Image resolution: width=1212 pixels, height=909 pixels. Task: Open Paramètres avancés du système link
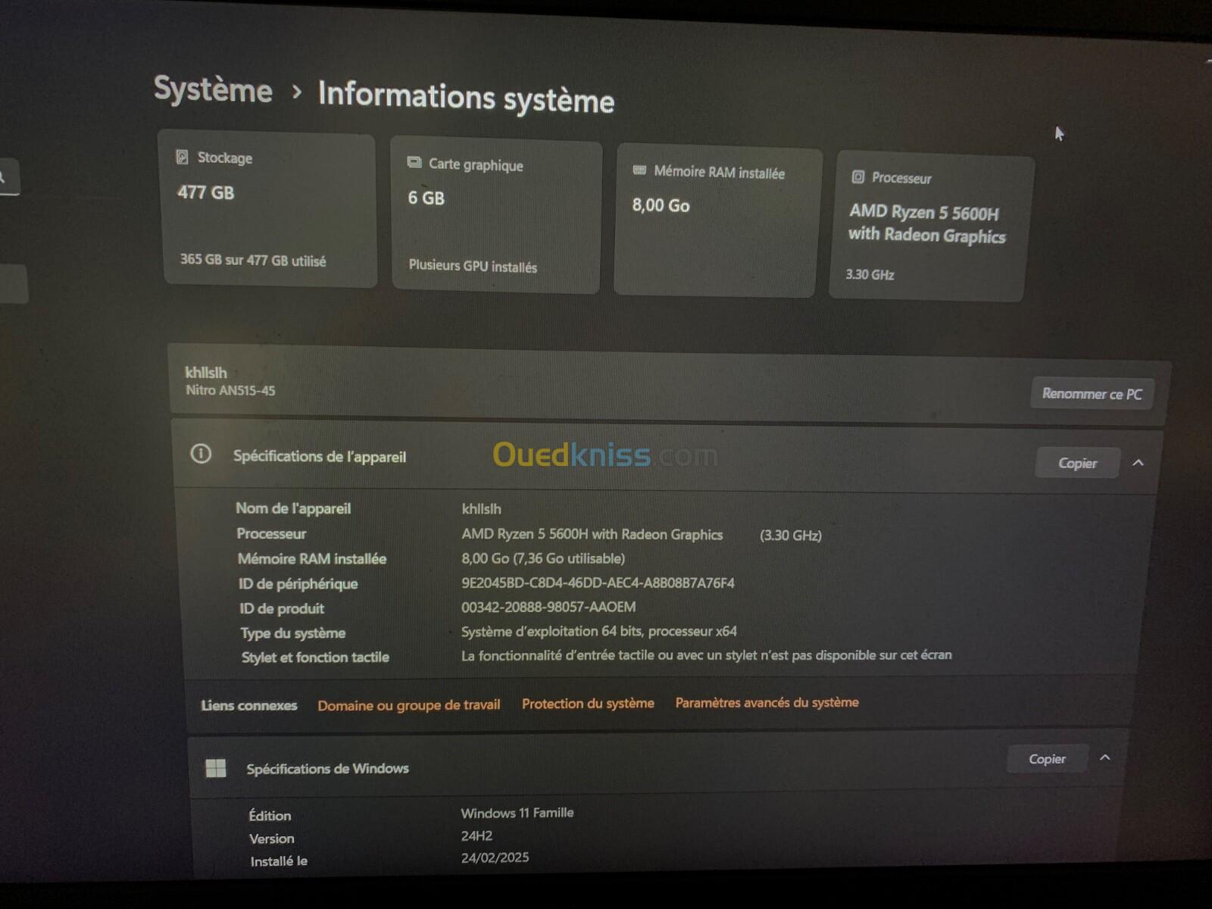tap(767, 702)
